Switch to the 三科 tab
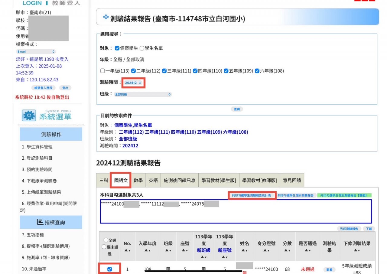Image resolution: width=387 pixels, height=274 pixels. pos(103,180)
